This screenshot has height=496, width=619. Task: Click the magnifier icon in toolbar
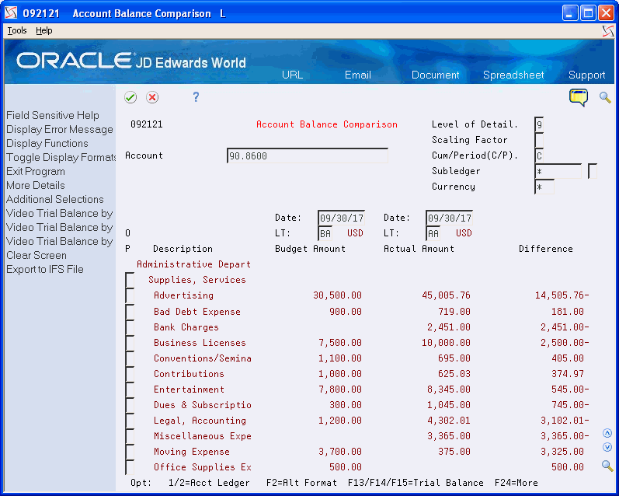605,97
